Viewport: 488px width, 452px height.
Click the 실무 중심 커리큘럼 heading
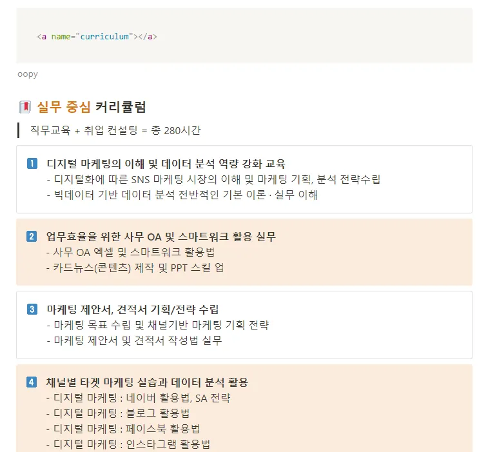tap(95, 107)
